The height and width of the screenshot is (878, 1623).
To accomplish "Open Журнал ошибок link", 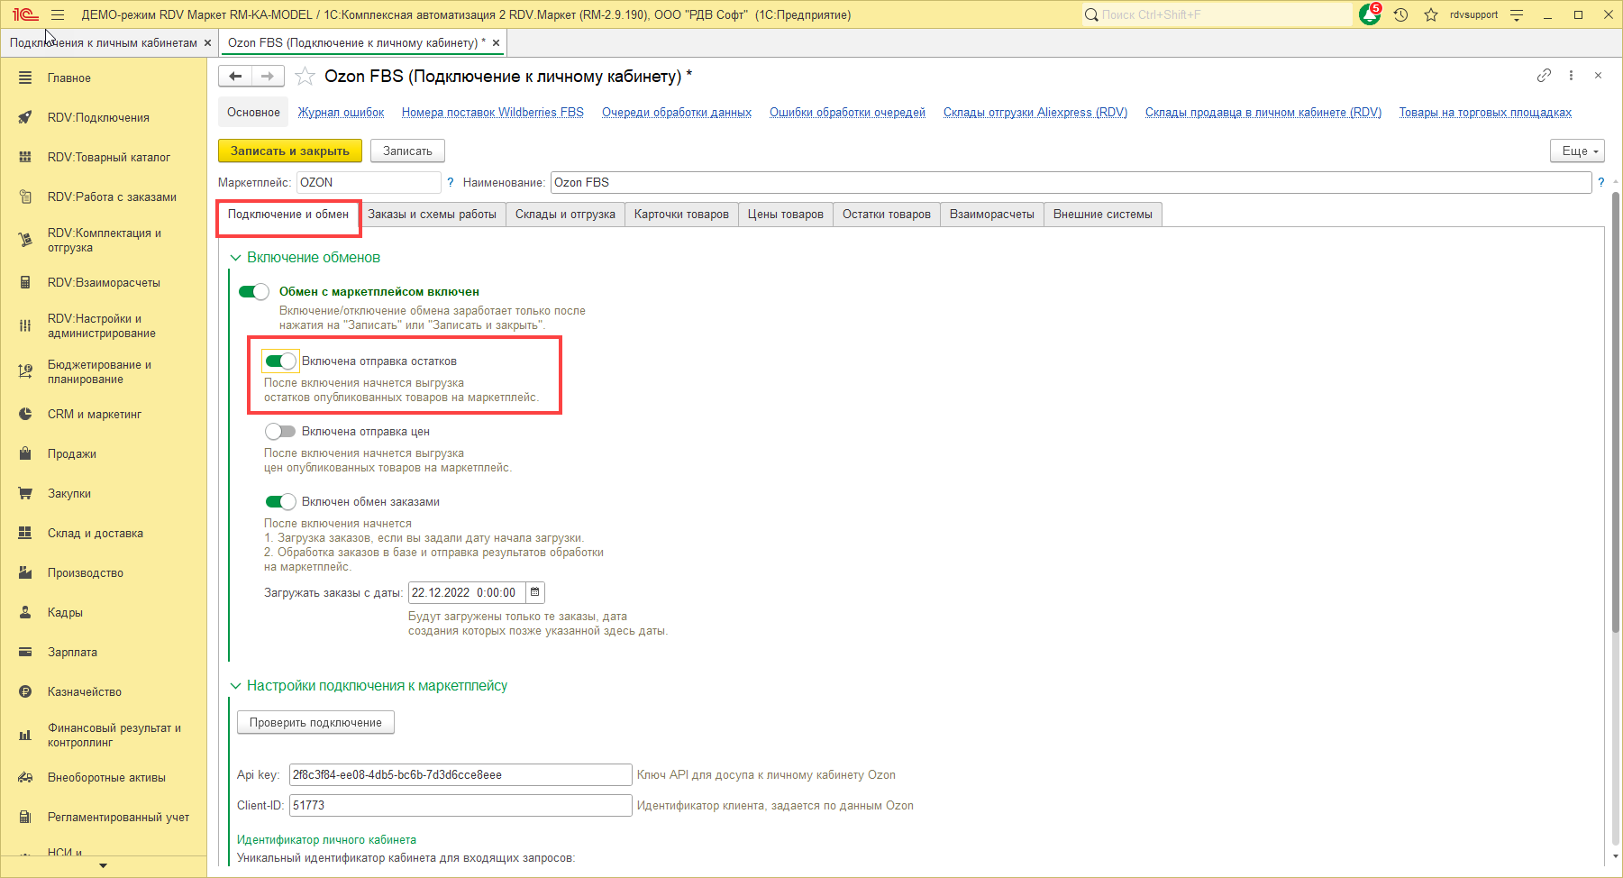I will [x=342, y=112].
